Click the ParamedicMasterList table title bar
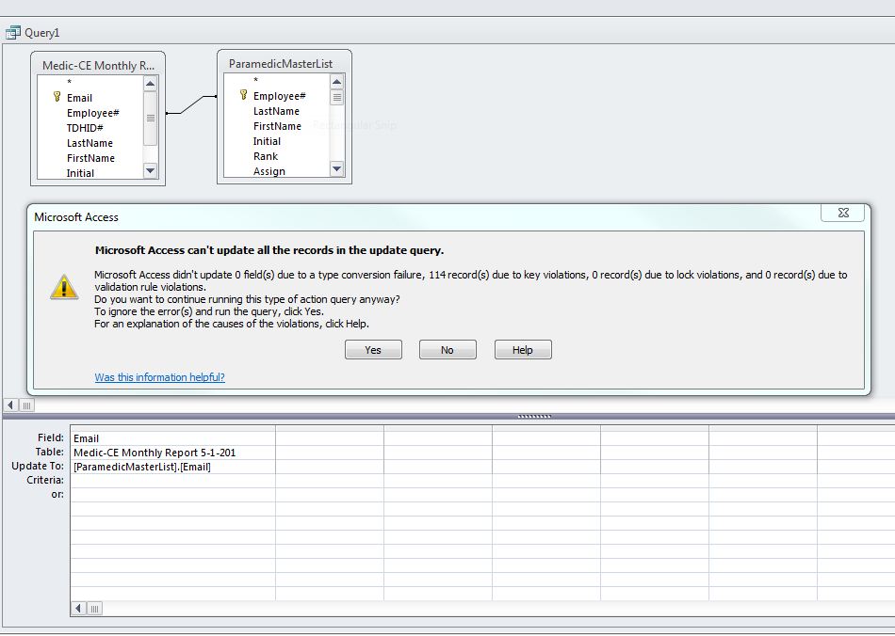895x636 pixels. (285, 64)
